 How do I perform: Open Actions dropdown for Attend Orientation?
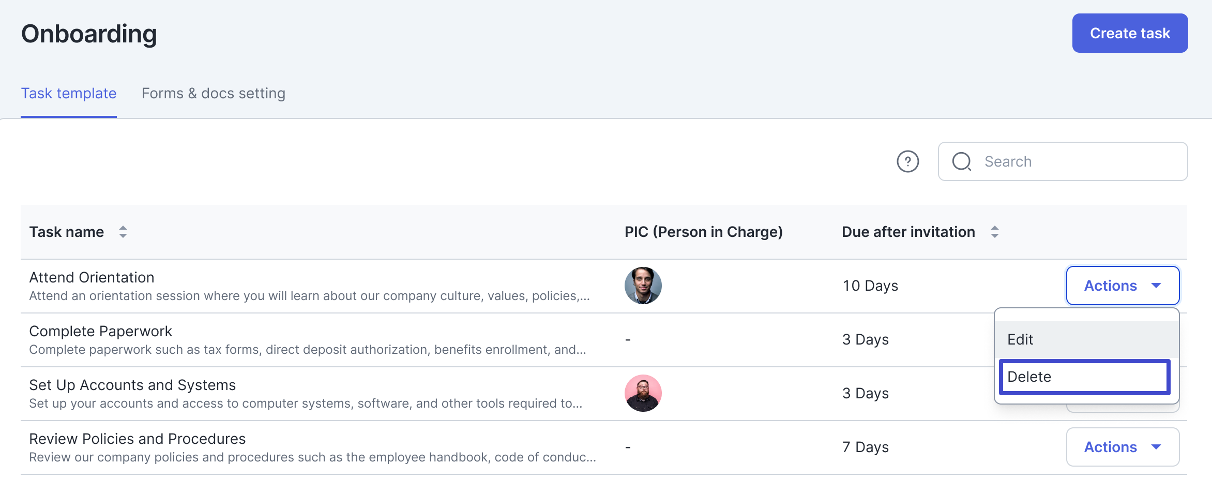[x=1123, y=286]
